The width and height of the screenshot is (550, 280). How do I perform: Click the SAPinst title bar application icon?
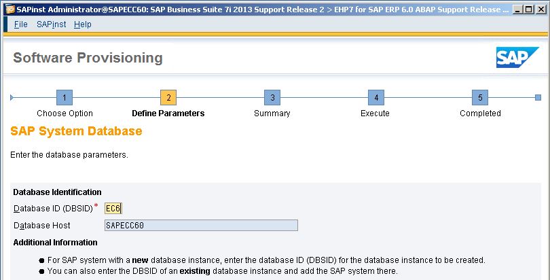pyautogui.click(x=10, y=10)
